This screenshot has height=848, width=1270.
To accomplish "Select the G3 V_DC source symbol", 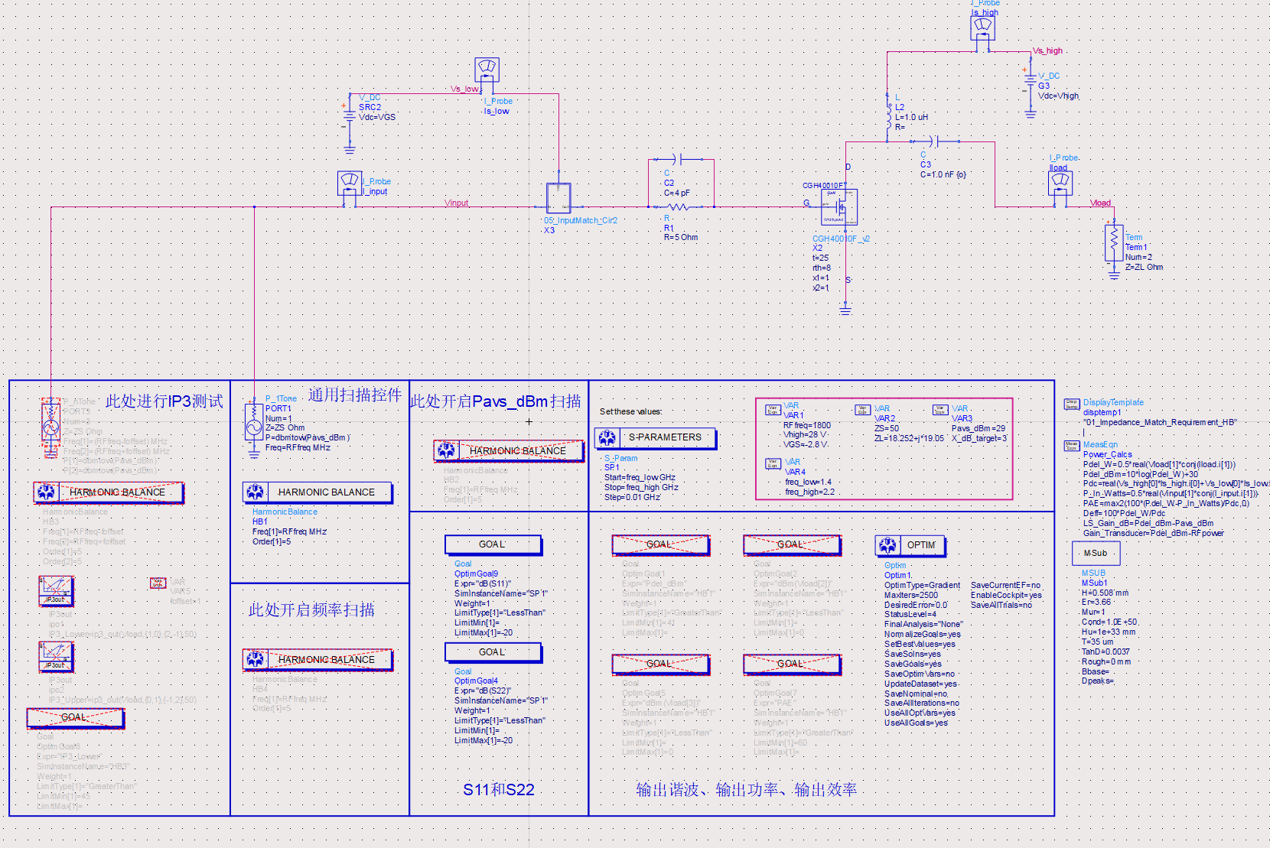I will [x=1030, y=81].
